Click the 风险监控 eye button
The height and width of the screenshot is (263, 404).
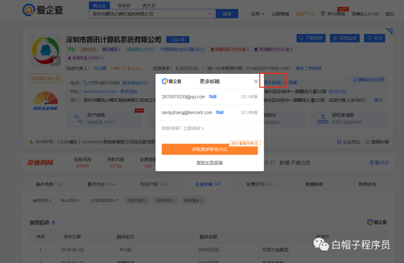[x=345, y=38]
